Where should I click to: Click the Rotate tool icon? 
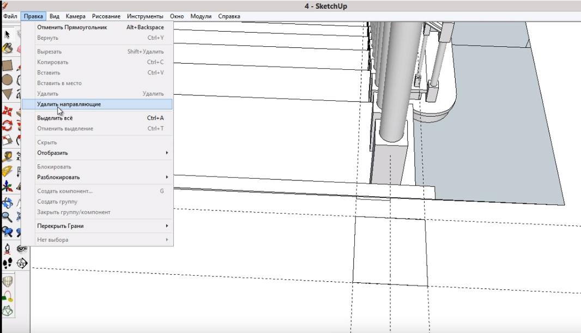click(8, 125)
